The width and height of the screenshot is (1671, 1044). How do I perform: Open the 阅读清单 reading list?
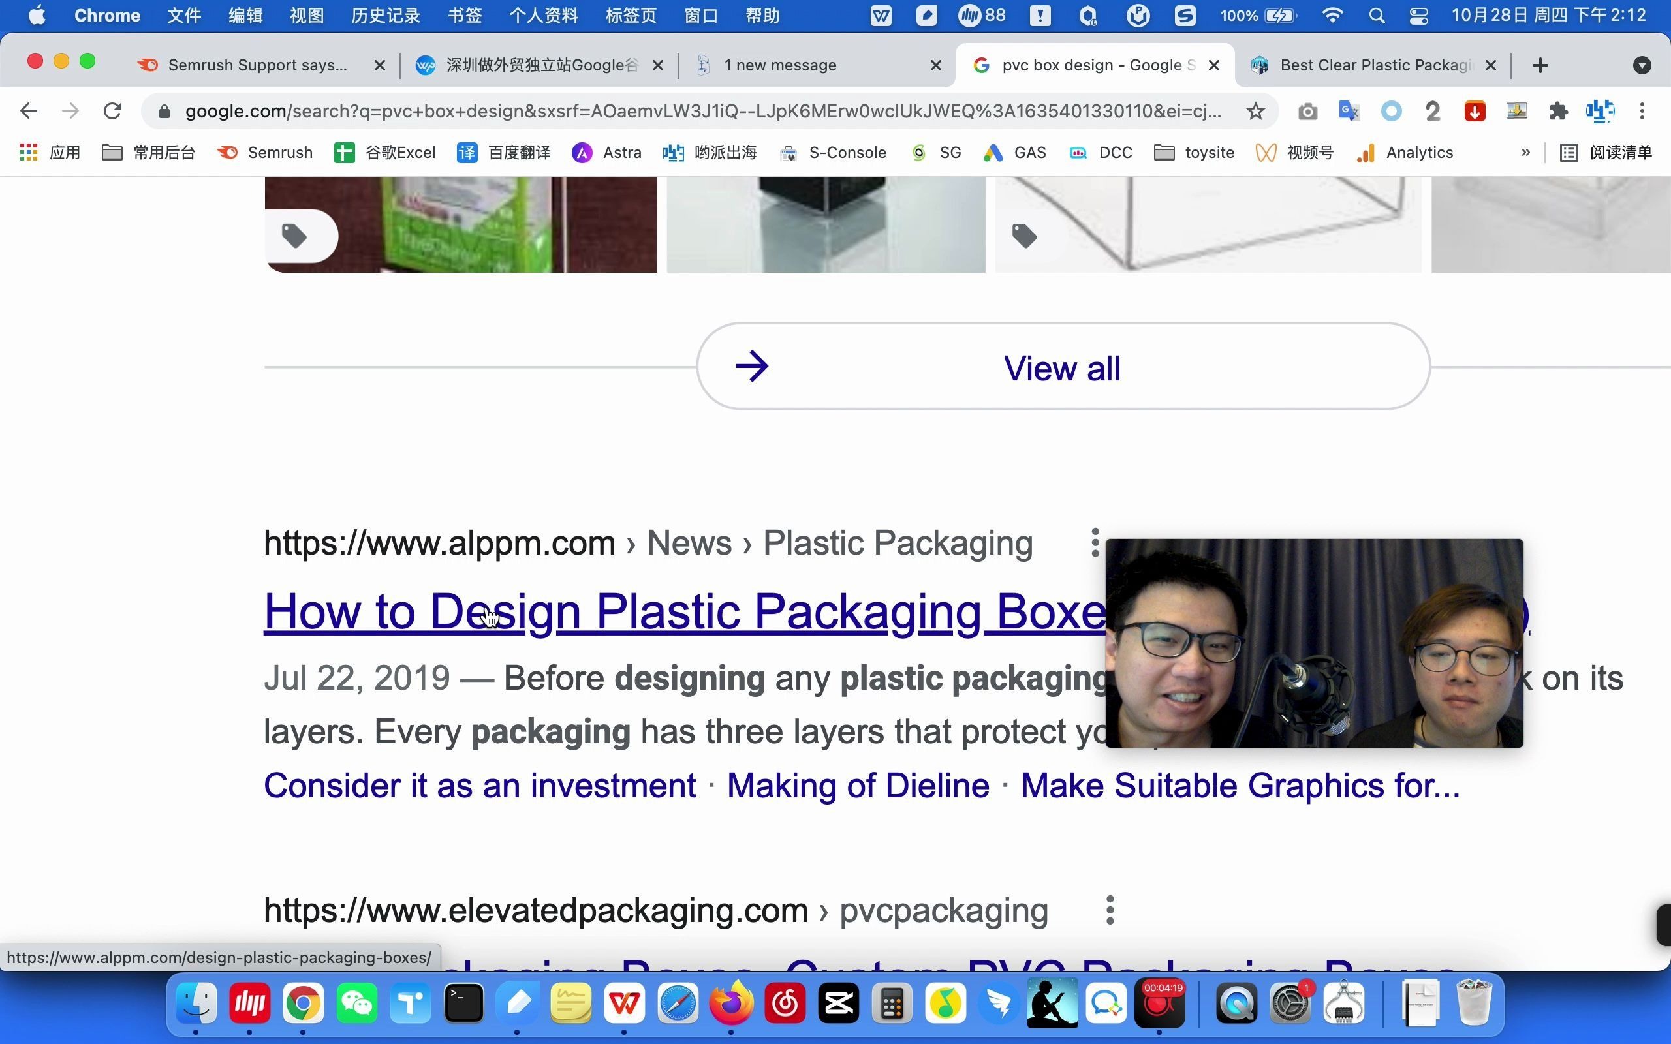[x=1606, y=152]
